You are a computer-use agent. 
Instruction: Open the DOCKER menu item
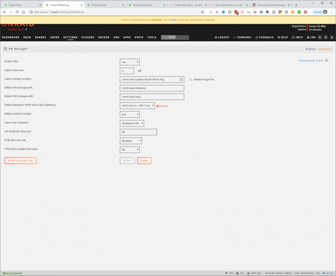click(104, 37)
